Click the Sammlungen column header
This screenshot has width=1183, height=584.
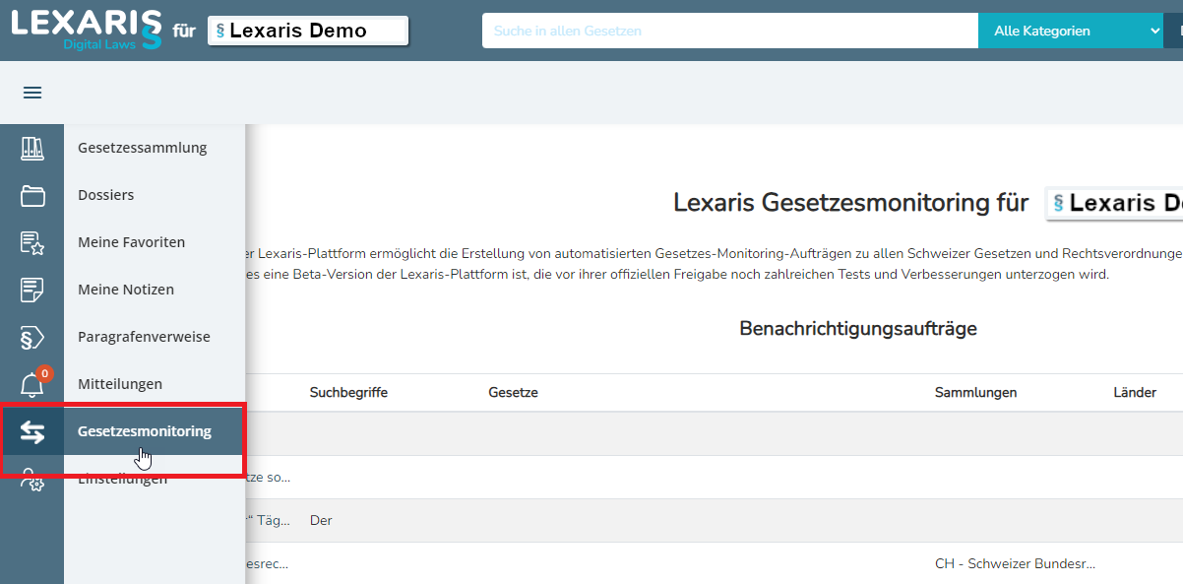point(975,393)
